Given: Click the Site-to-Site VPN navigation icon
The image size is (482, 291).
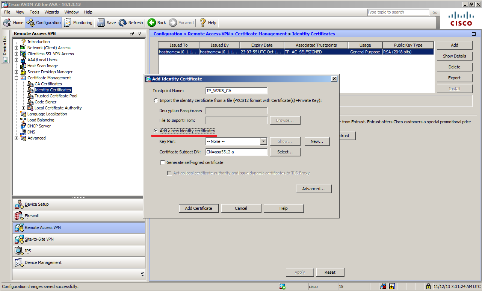Looking at the screenshot, I should point(19,239).
